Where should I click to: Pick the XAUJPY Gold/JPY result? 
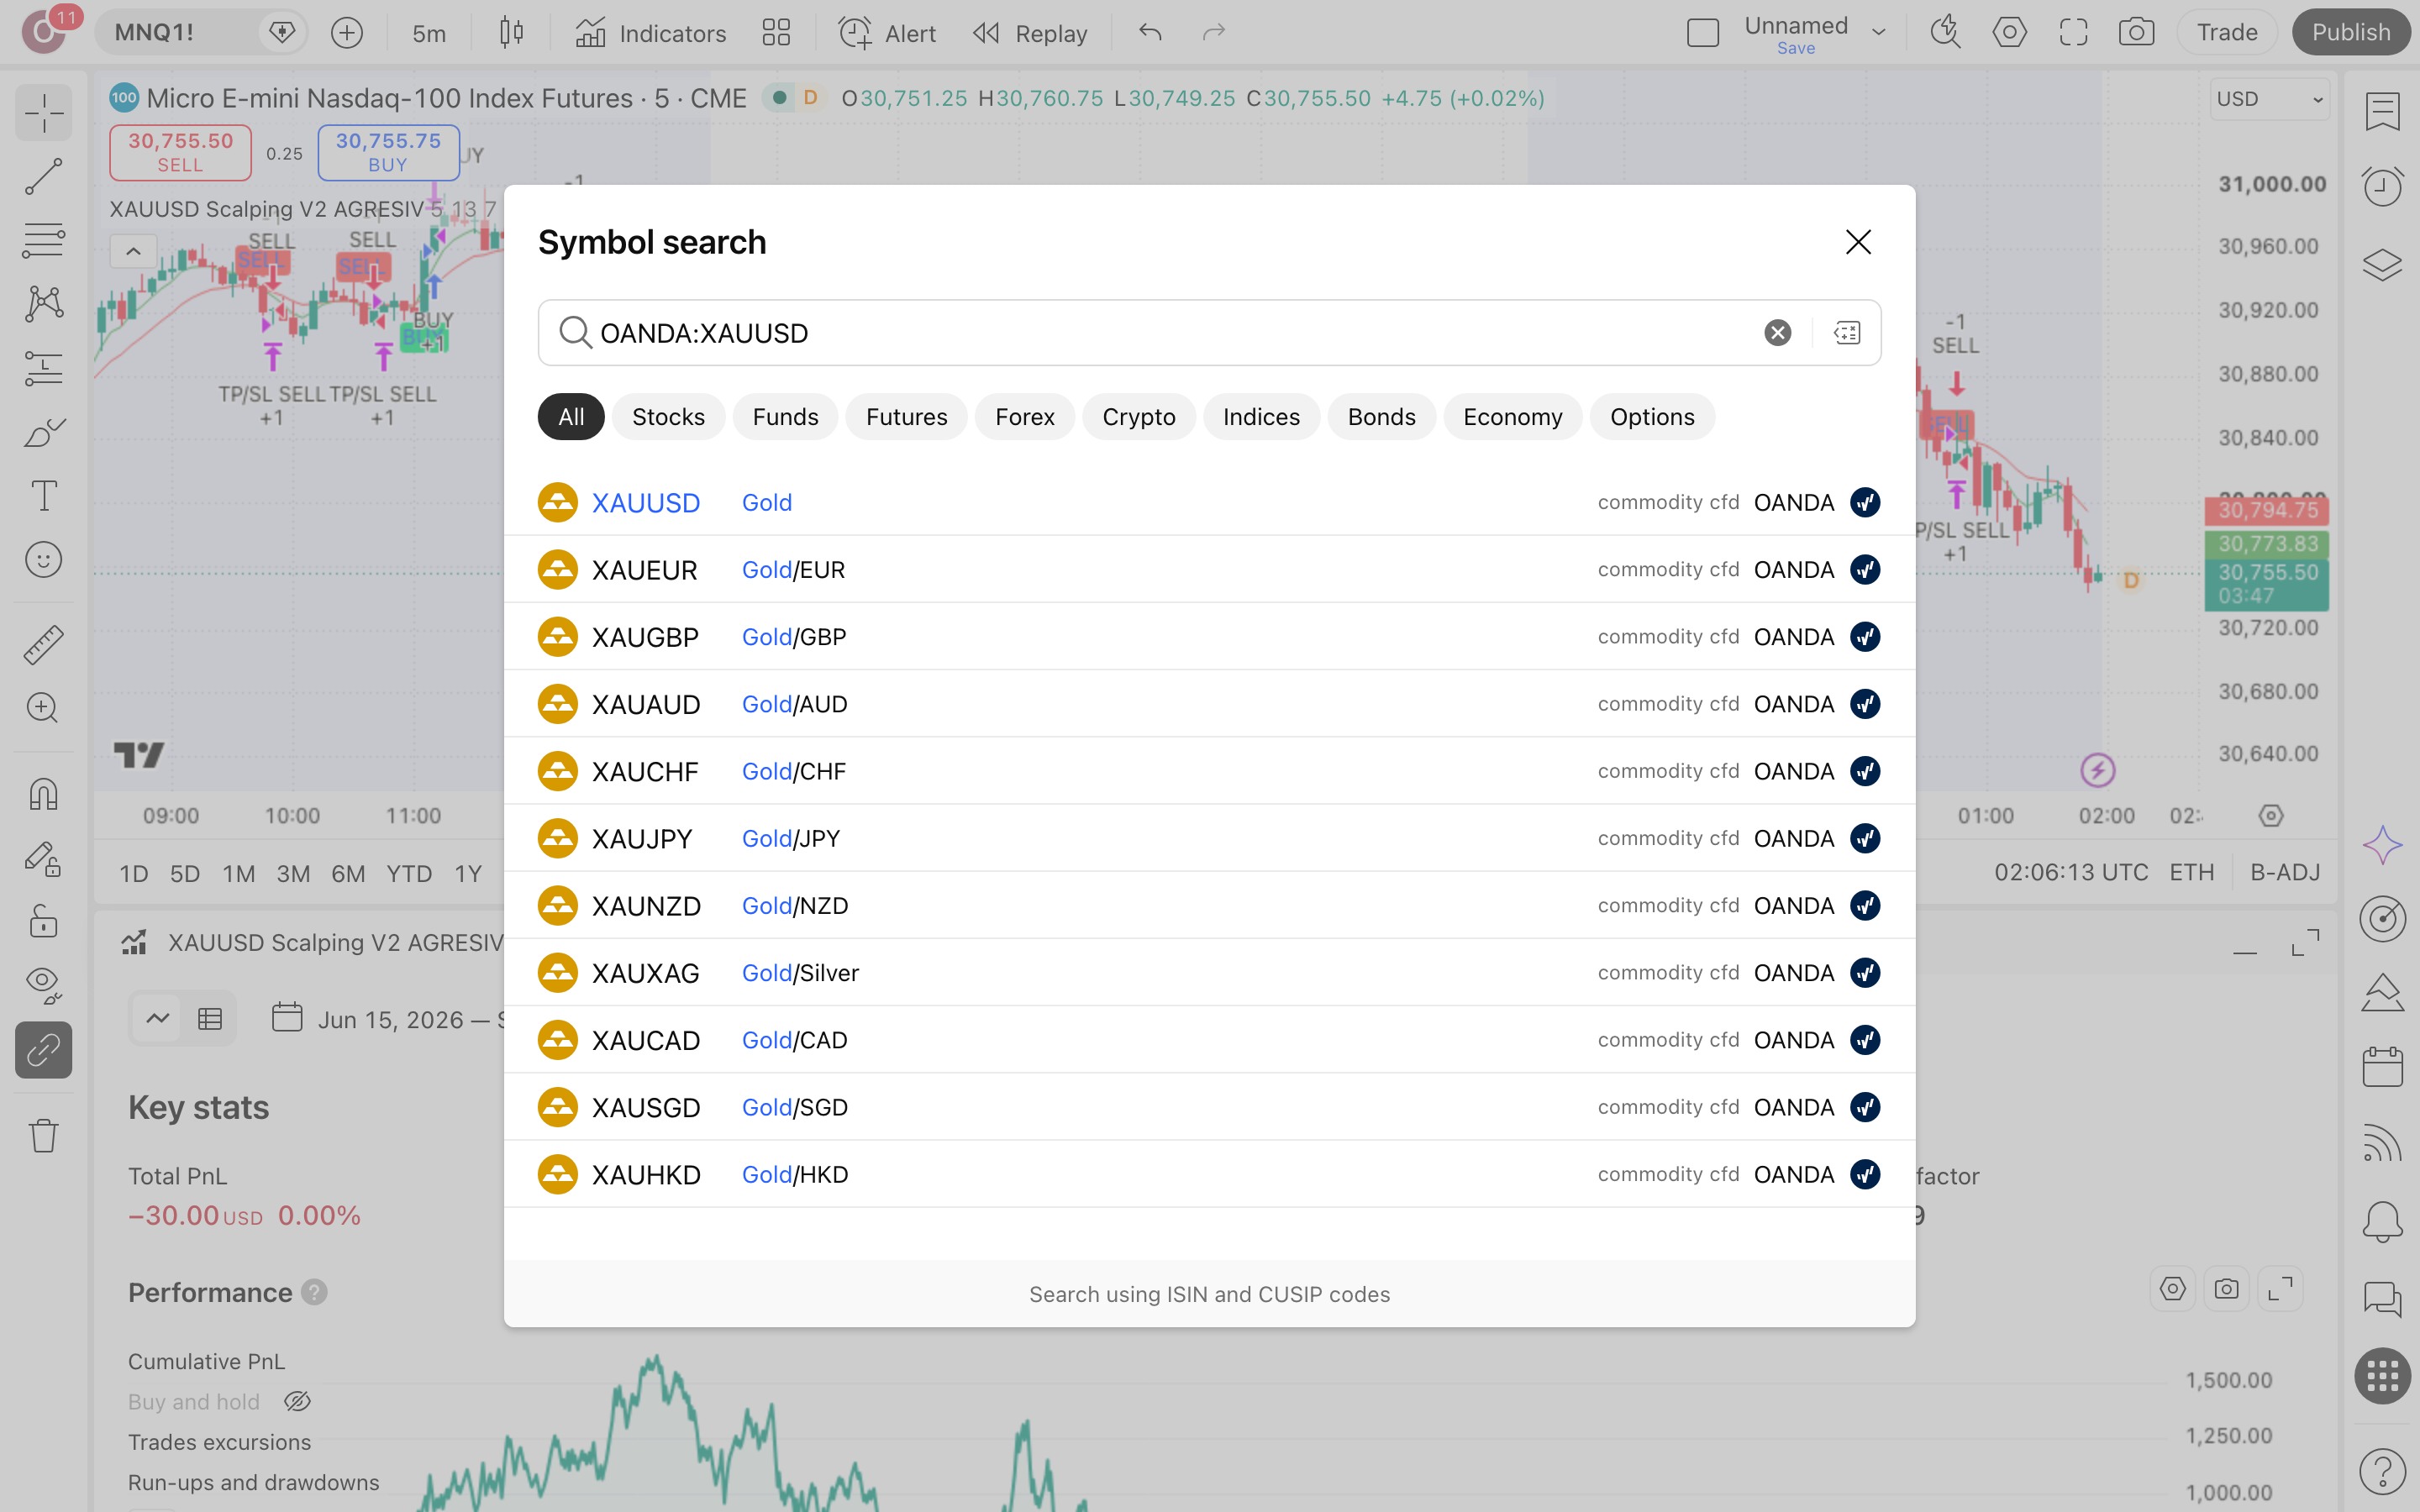[1209, 839]
